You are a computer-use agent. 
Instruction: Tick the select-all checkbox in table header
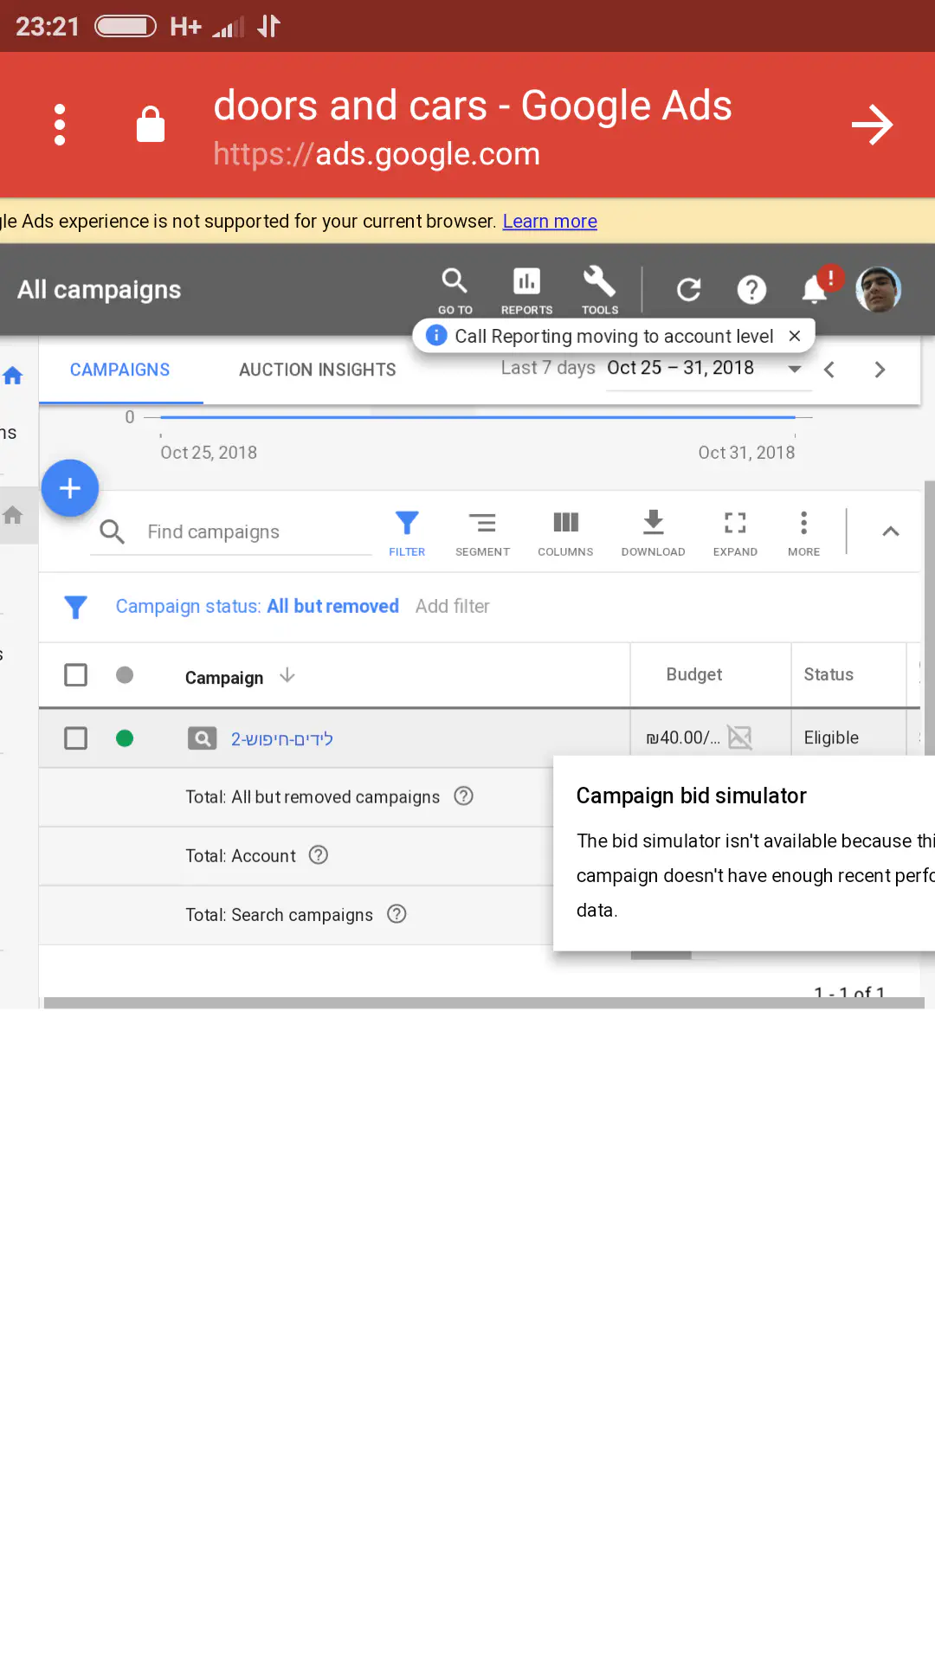click(x=76, y=675)
